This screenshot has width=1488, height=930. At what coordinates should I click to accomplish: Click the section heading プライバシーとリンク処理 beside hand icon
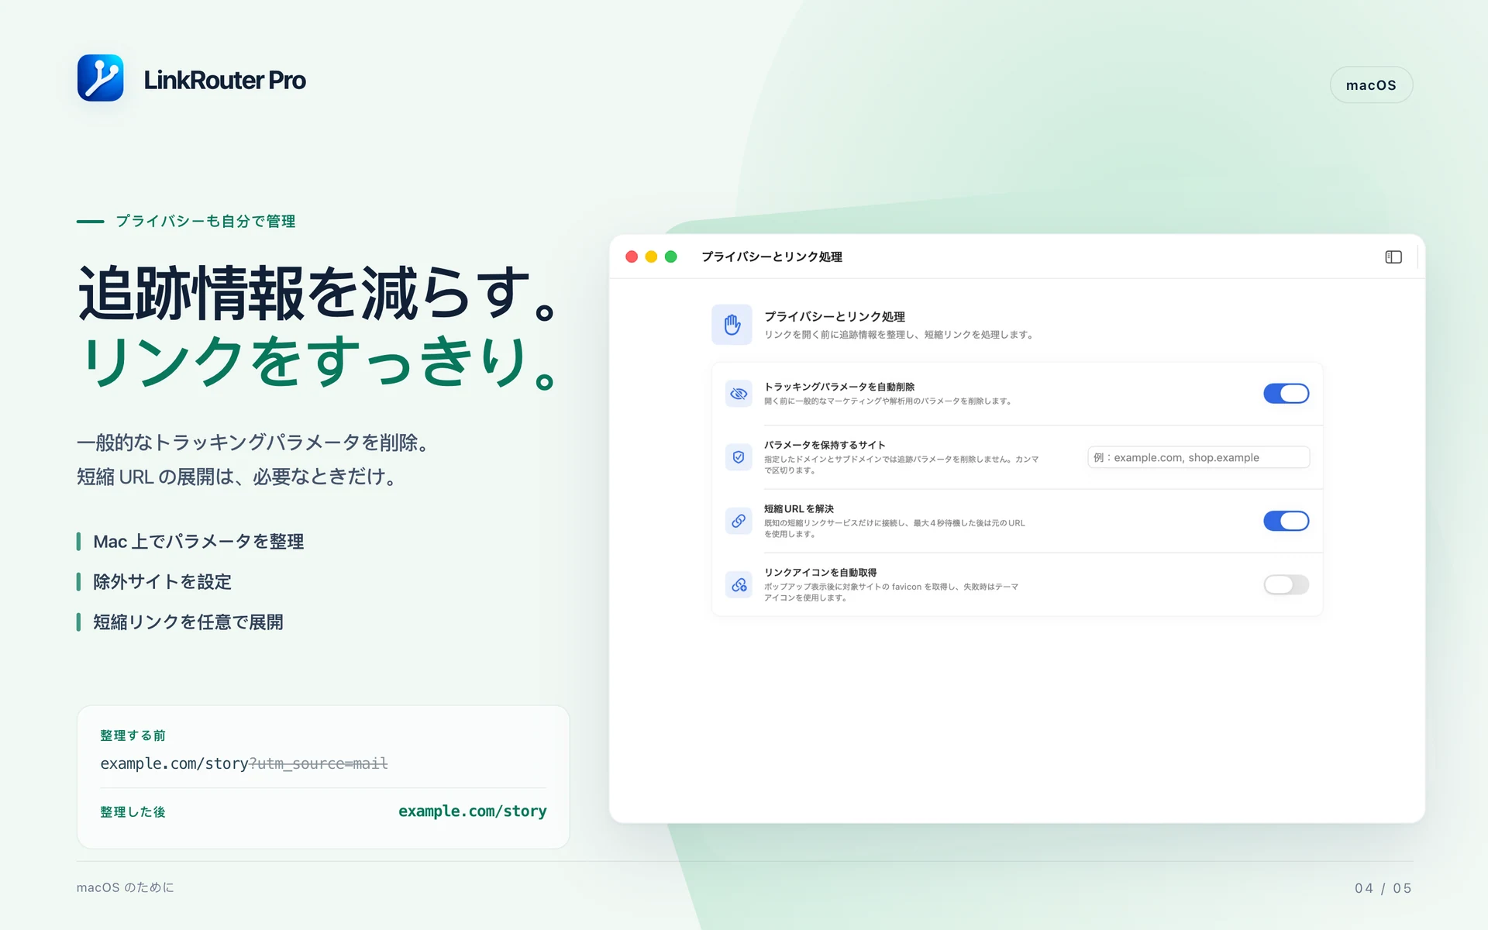835,316
